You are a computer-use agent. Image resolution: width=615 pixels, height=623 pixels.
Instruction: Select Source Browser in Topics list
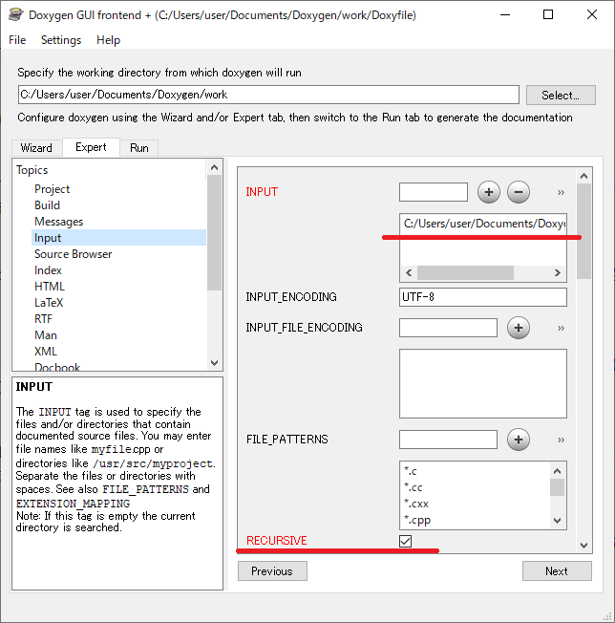coord(73,254)
